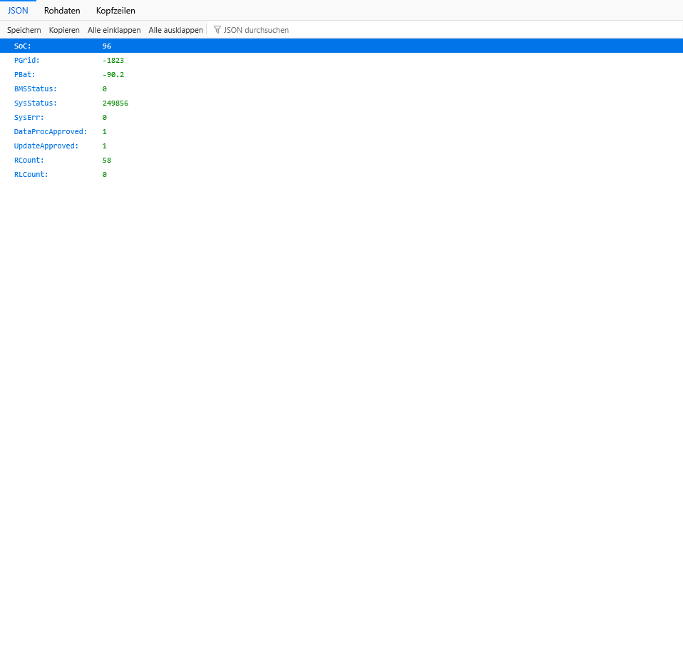Select the JSON tab
The image size is (683, 670).
point(18,11)
